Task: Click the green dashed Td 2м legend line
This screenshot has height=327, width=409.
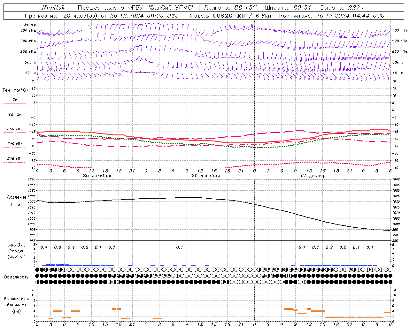Action: [x=14, y=118]
